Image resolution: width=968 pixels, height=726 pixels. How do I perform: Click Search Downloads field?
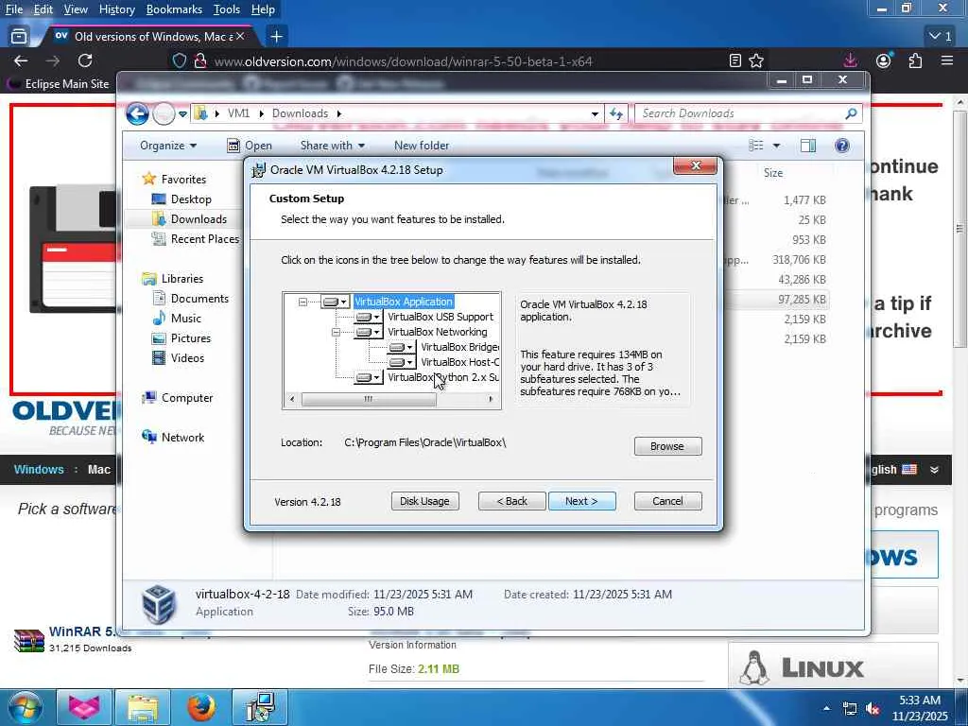[741, 113]
